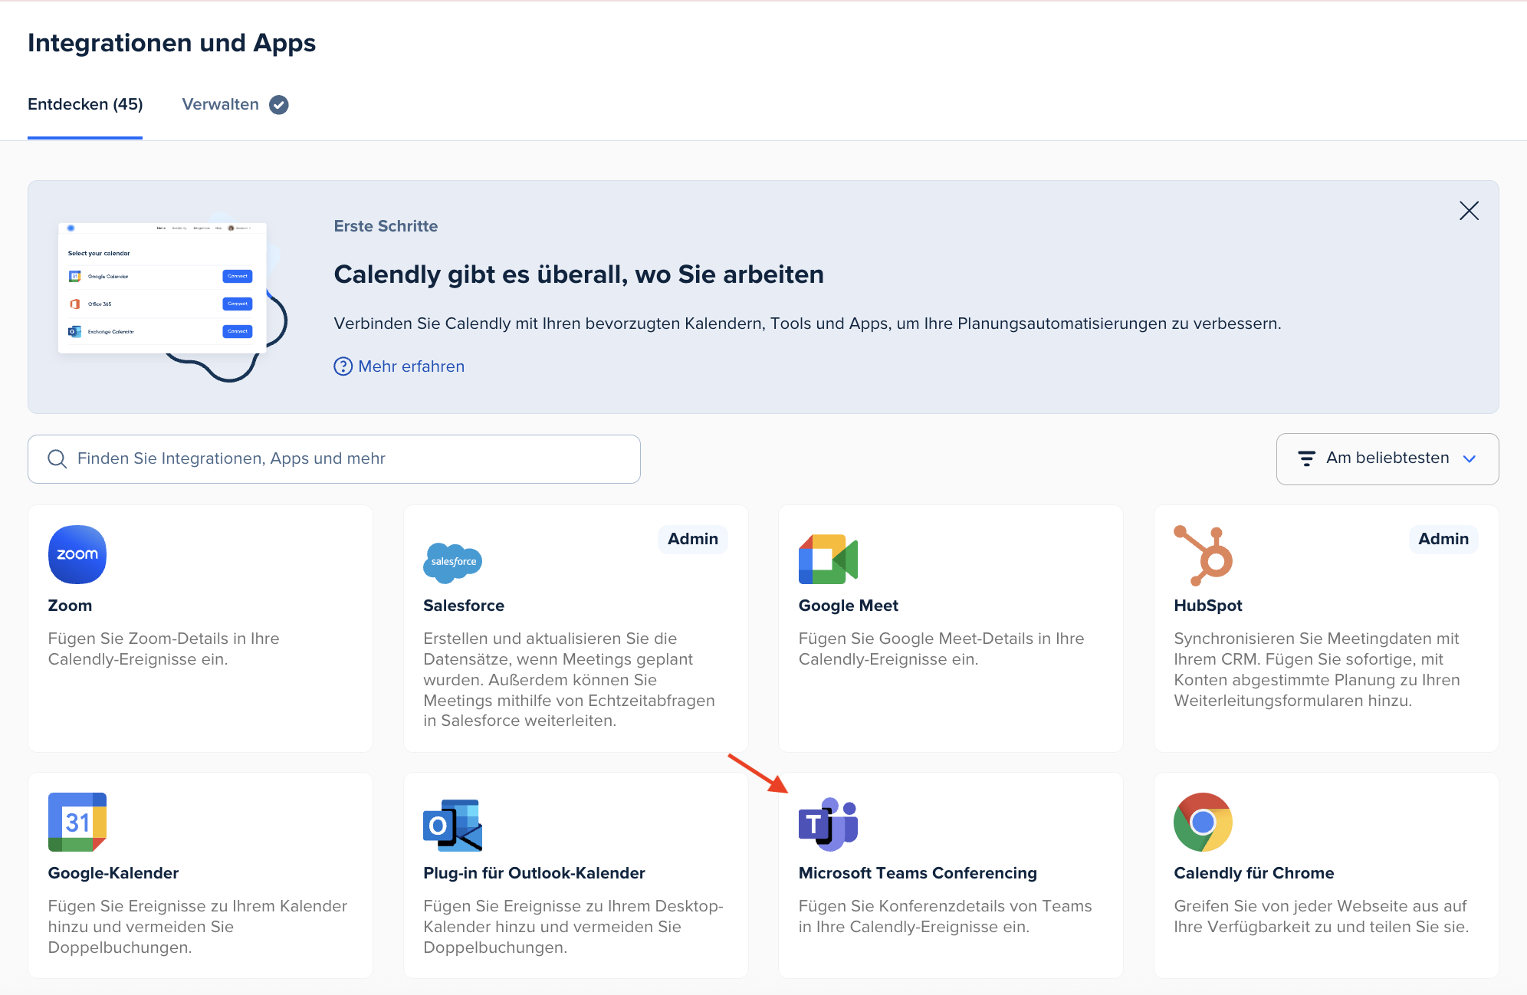This screenshot has width=1527, height=995.
Task: Click the Salesforce cloud logo
Action: (452, 562)
